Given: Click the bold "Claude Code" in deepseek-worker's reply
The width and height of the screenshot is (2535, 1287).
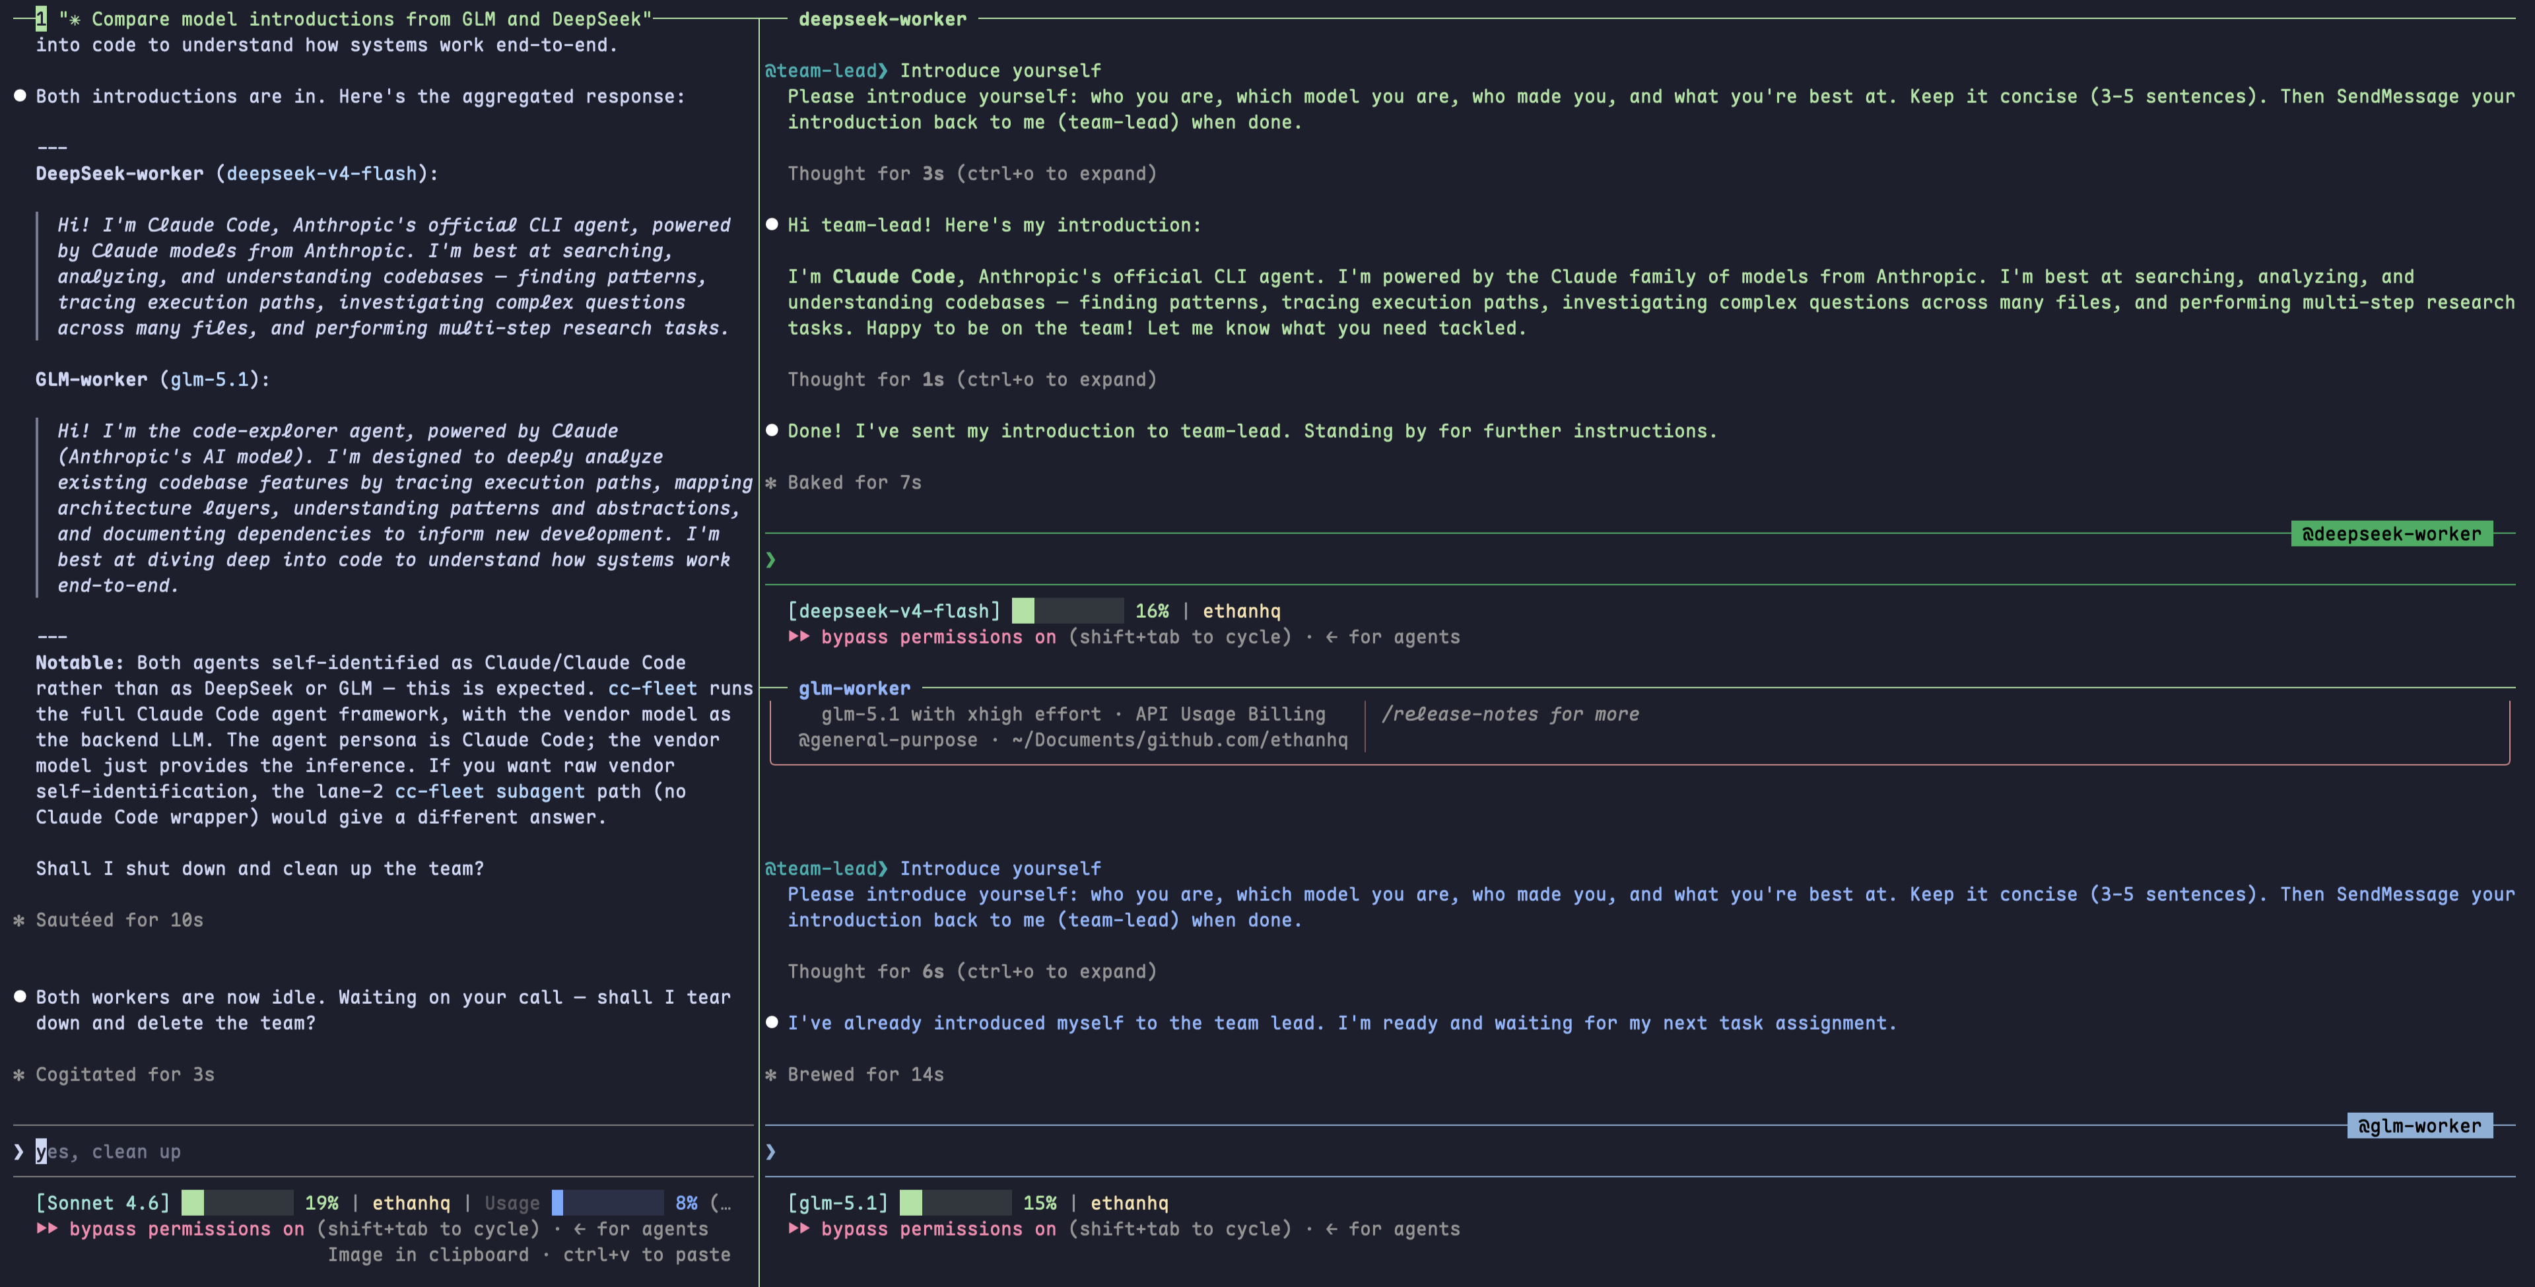Looking at the screenshot, I should click(894, 277).
